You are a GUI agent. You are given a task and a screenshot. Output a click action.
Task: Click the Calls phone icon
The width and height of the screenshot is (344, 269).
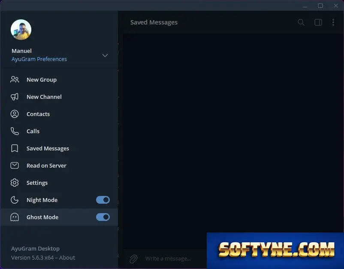click(15, 131)
